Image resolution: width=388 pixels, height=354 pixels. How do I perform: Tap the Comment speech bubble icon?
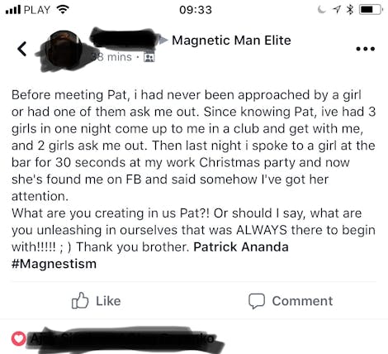257,301
